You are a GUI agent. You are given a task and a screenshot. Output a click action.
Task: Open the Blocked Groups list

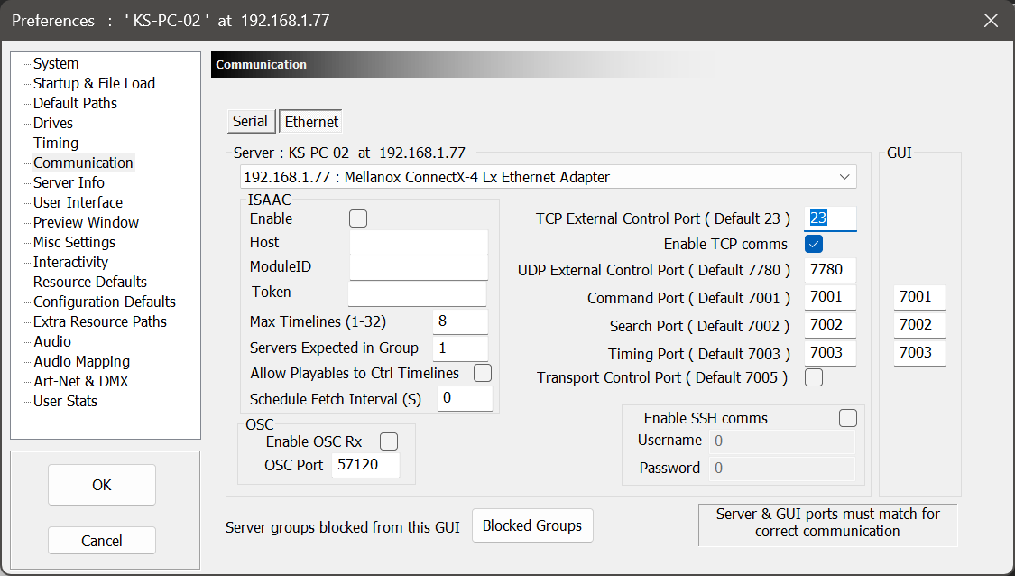coord(532,525)
